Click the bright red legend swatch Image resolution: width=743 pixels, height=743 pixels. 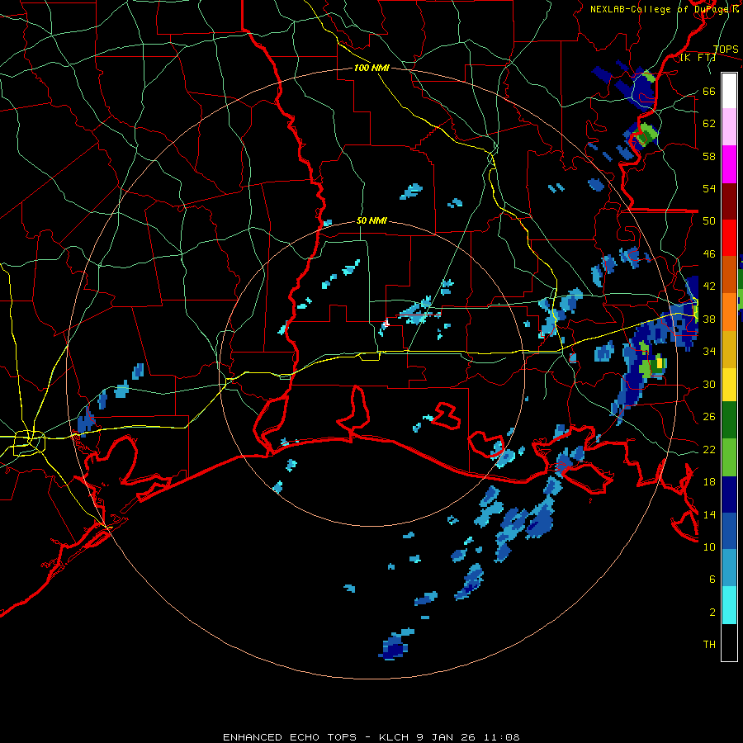pos(729,238)
